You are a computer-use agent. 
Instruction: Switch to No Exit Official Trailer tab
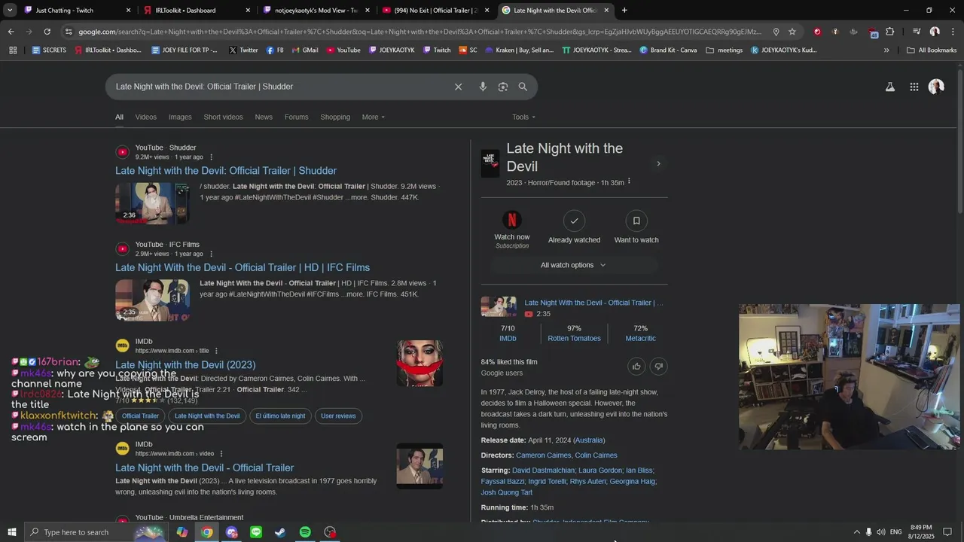click(x=435, y=11)
